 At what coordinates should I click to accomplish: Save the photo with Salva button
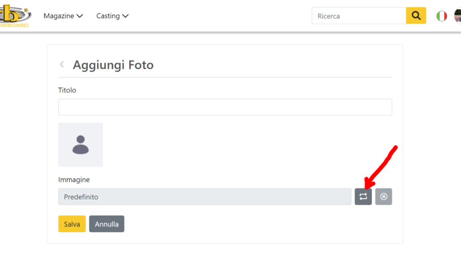[x=72, y=224]
